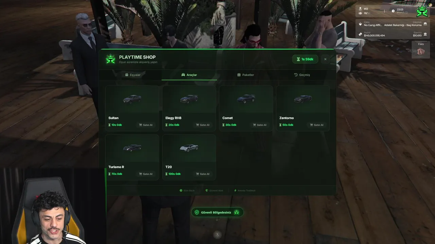This screenshot has height=244, width=435.
Task: Open the Geçmiş history tab
Action: pyautogui.click(x=302, y=75)
